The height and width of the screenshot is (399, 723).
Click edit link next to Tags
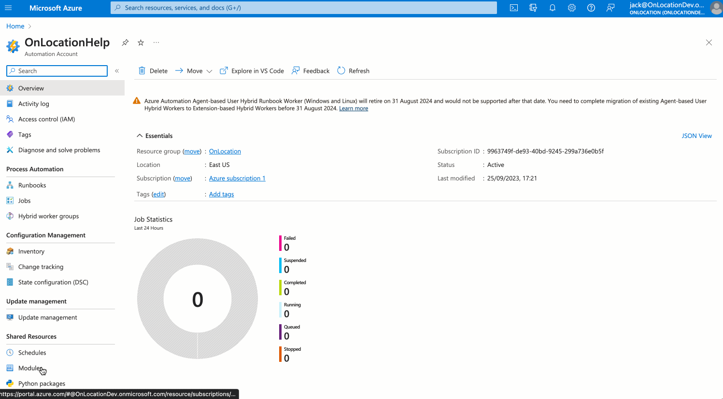pos(158,194)
